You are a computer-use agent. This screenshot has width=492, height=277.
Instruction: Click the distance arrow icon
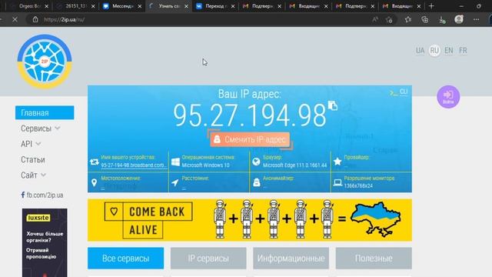point(175,182)
